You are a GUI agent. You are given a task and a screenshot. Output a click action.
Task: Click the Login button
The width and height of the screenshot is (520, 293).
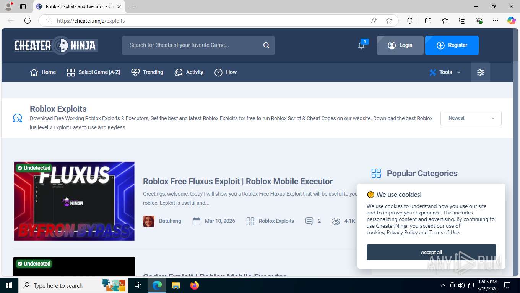(400, 45)
